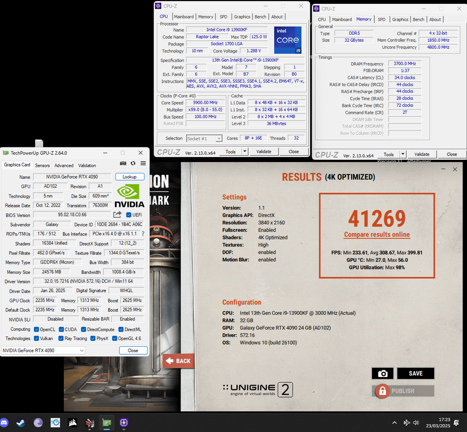Screen dimensions: 467x432
Task: Click Validate in CPU-Z Memory window
Action: tap(422, 154)
